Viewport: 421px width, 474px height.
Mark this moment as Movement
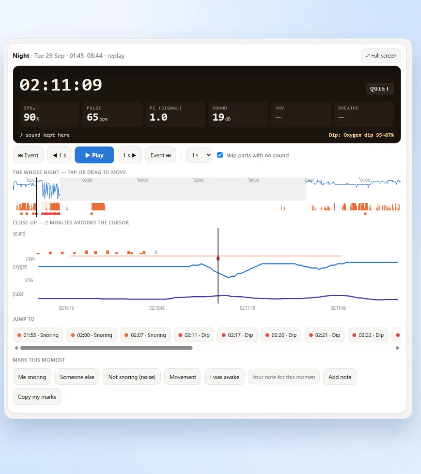click(x=182, y=377)
